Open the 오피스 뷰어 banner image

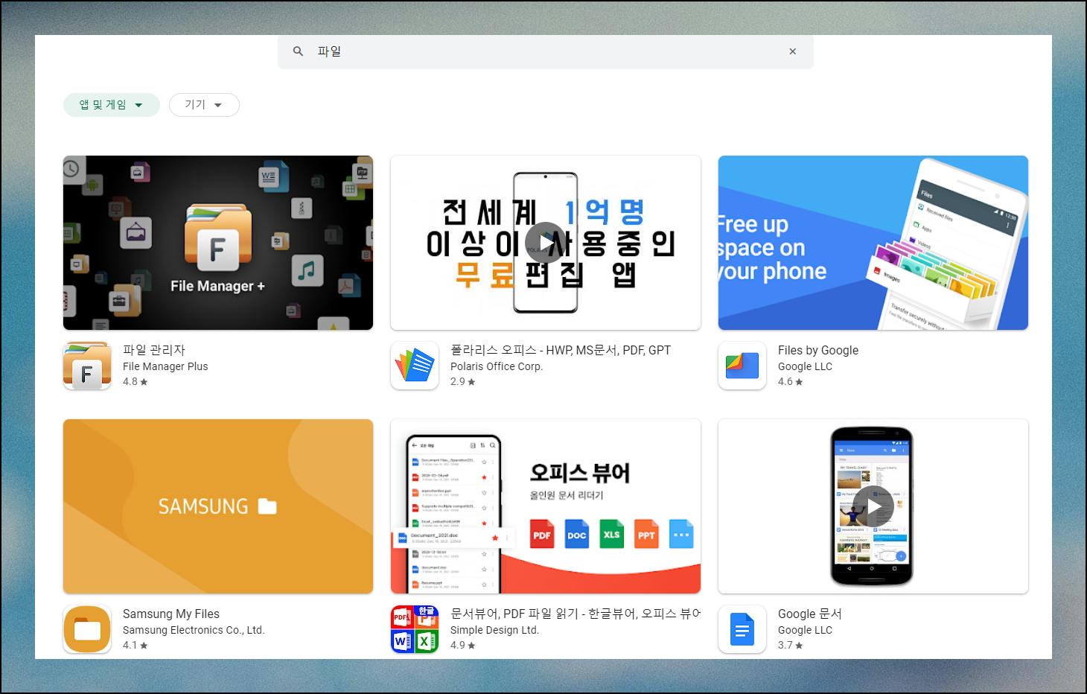[546, 506]
